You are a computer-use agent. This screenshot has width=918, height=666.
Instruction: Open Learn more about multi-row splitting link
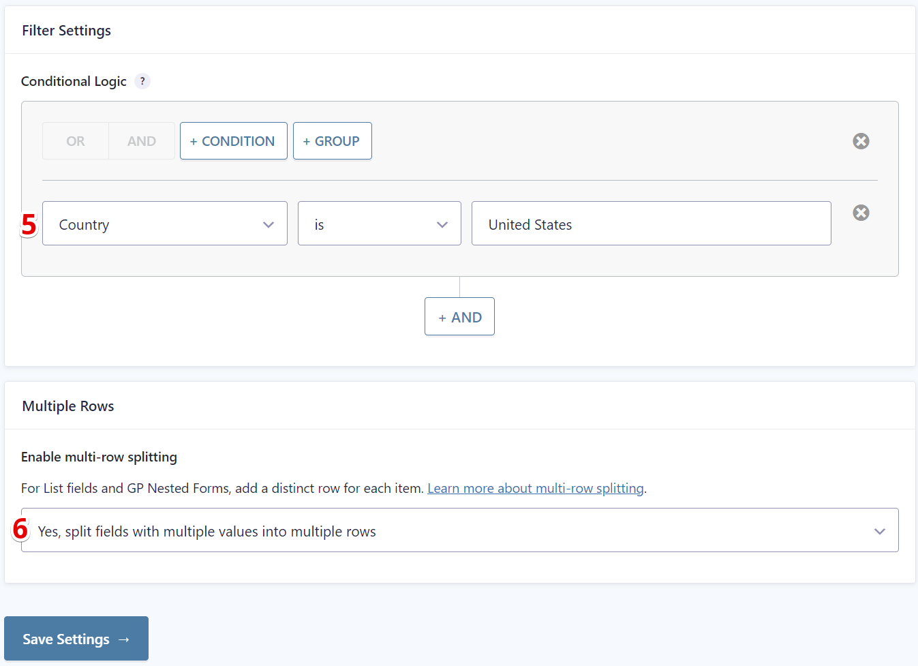coord(536,488)
